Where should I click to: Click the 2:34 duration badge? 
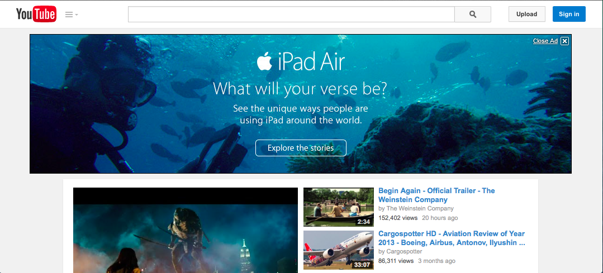point(363,222)
